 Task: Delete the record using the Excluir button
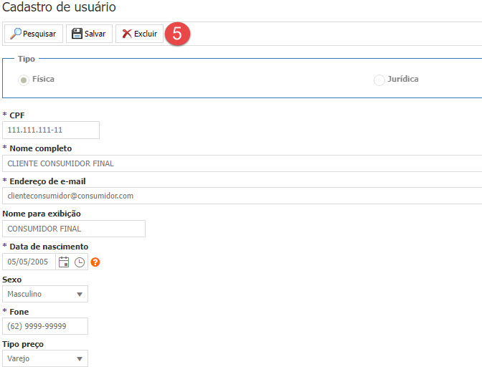pyautogui.click(x=139, y=34)
